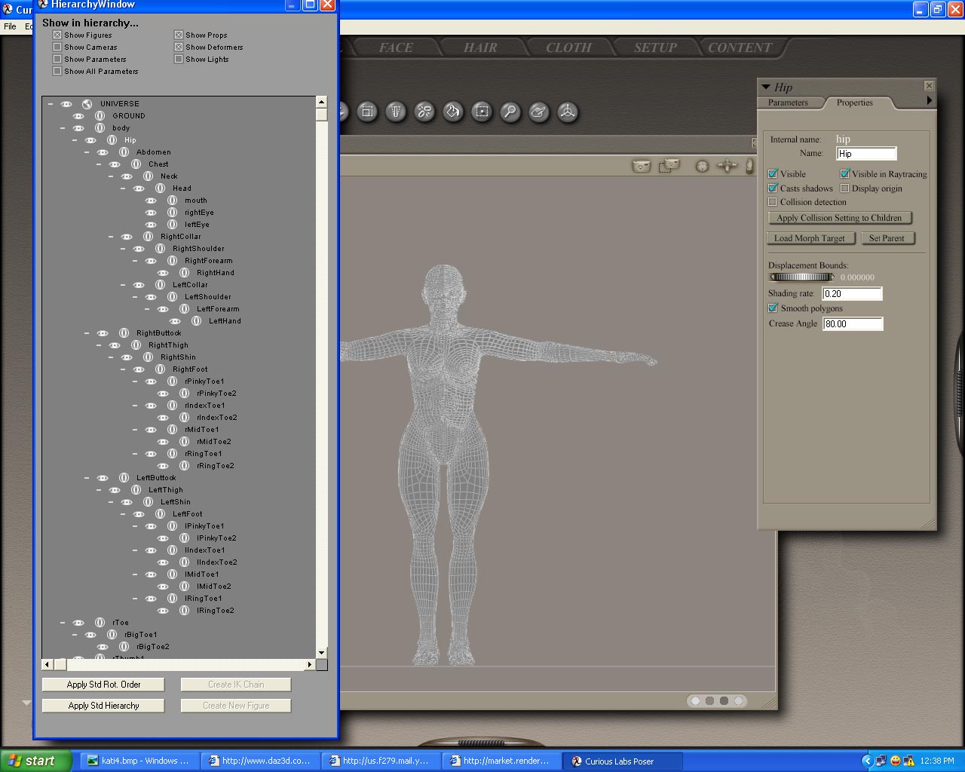Click the Select Camera icon above preview
Image resolution: width=965 pixels, height=772 pixels.
click(641, 166)
